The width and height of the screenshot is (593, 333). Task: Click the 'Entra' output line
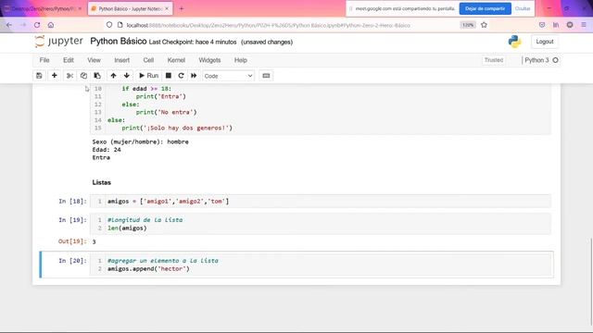tap(101, 158)
